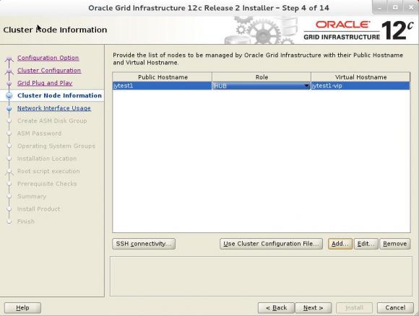419x316 pixels.
Task: Click the Virtual Hostname column header
Action: tap(360, 77)
